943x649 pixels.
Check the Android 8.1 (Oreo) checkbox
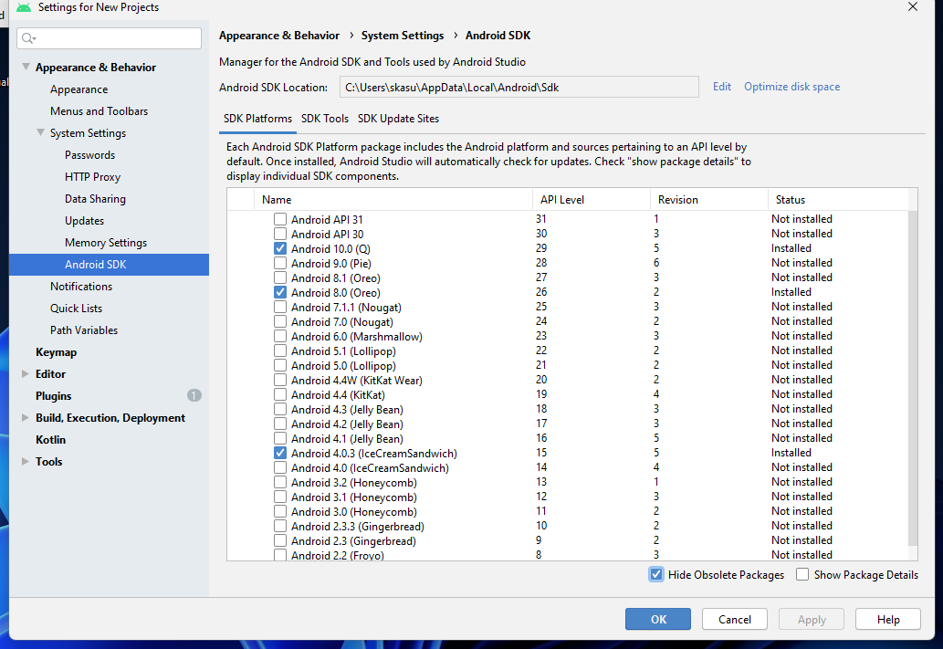click(x=280, y=277)
